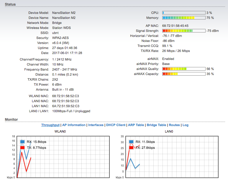Viewport: 228px width, 181px height.
Task: Open the AP Information link
Action: 74,125
